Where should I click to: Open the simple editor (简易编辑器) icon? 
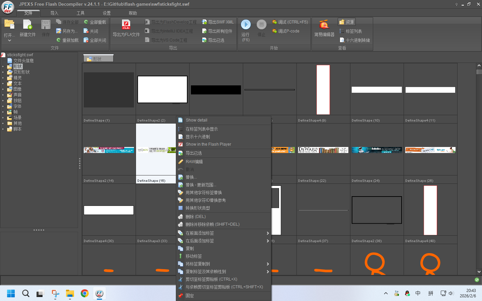(324, 25)
